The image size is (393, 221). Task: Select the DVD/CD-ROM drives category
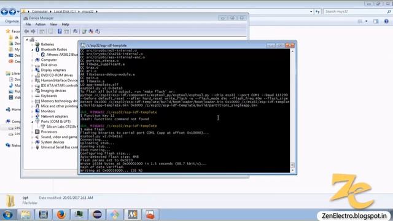click(57, 75)
